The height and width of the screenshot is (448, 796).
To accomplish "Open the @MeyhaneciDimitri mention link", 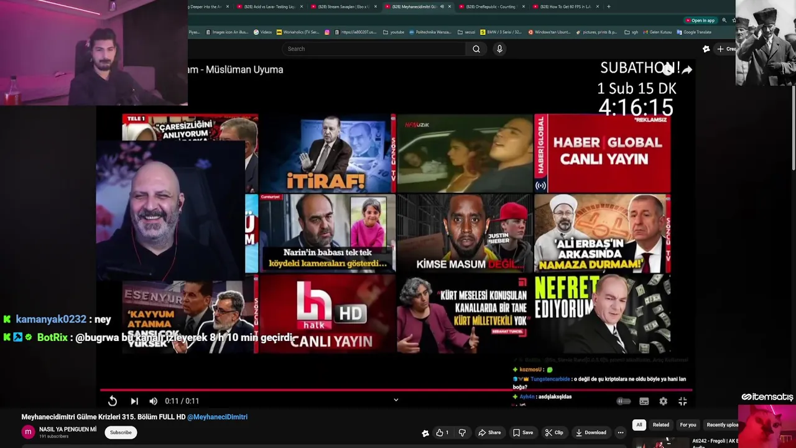I will point(217,417).
